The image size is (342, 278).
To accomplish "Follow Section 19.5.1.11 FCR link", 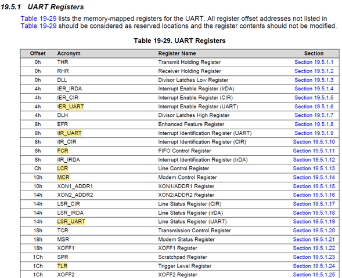I will click(314, 151).
